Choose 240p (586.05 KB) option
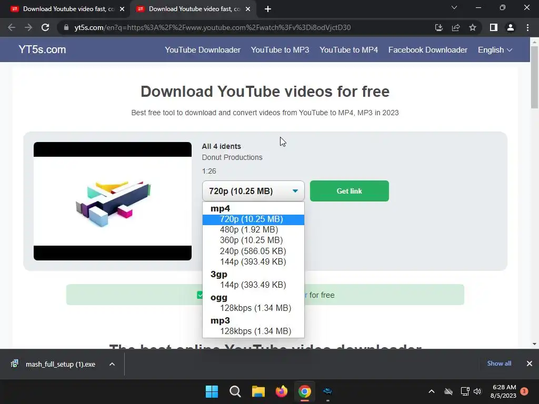 (x=253, y=251)
